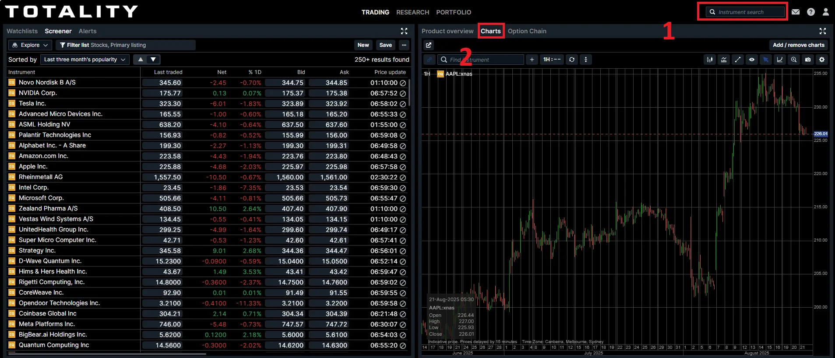Viewport: 835px width, 358px height.
Task: Open the Filter list Stocks, Primary listing
Action: pos(126,45)
